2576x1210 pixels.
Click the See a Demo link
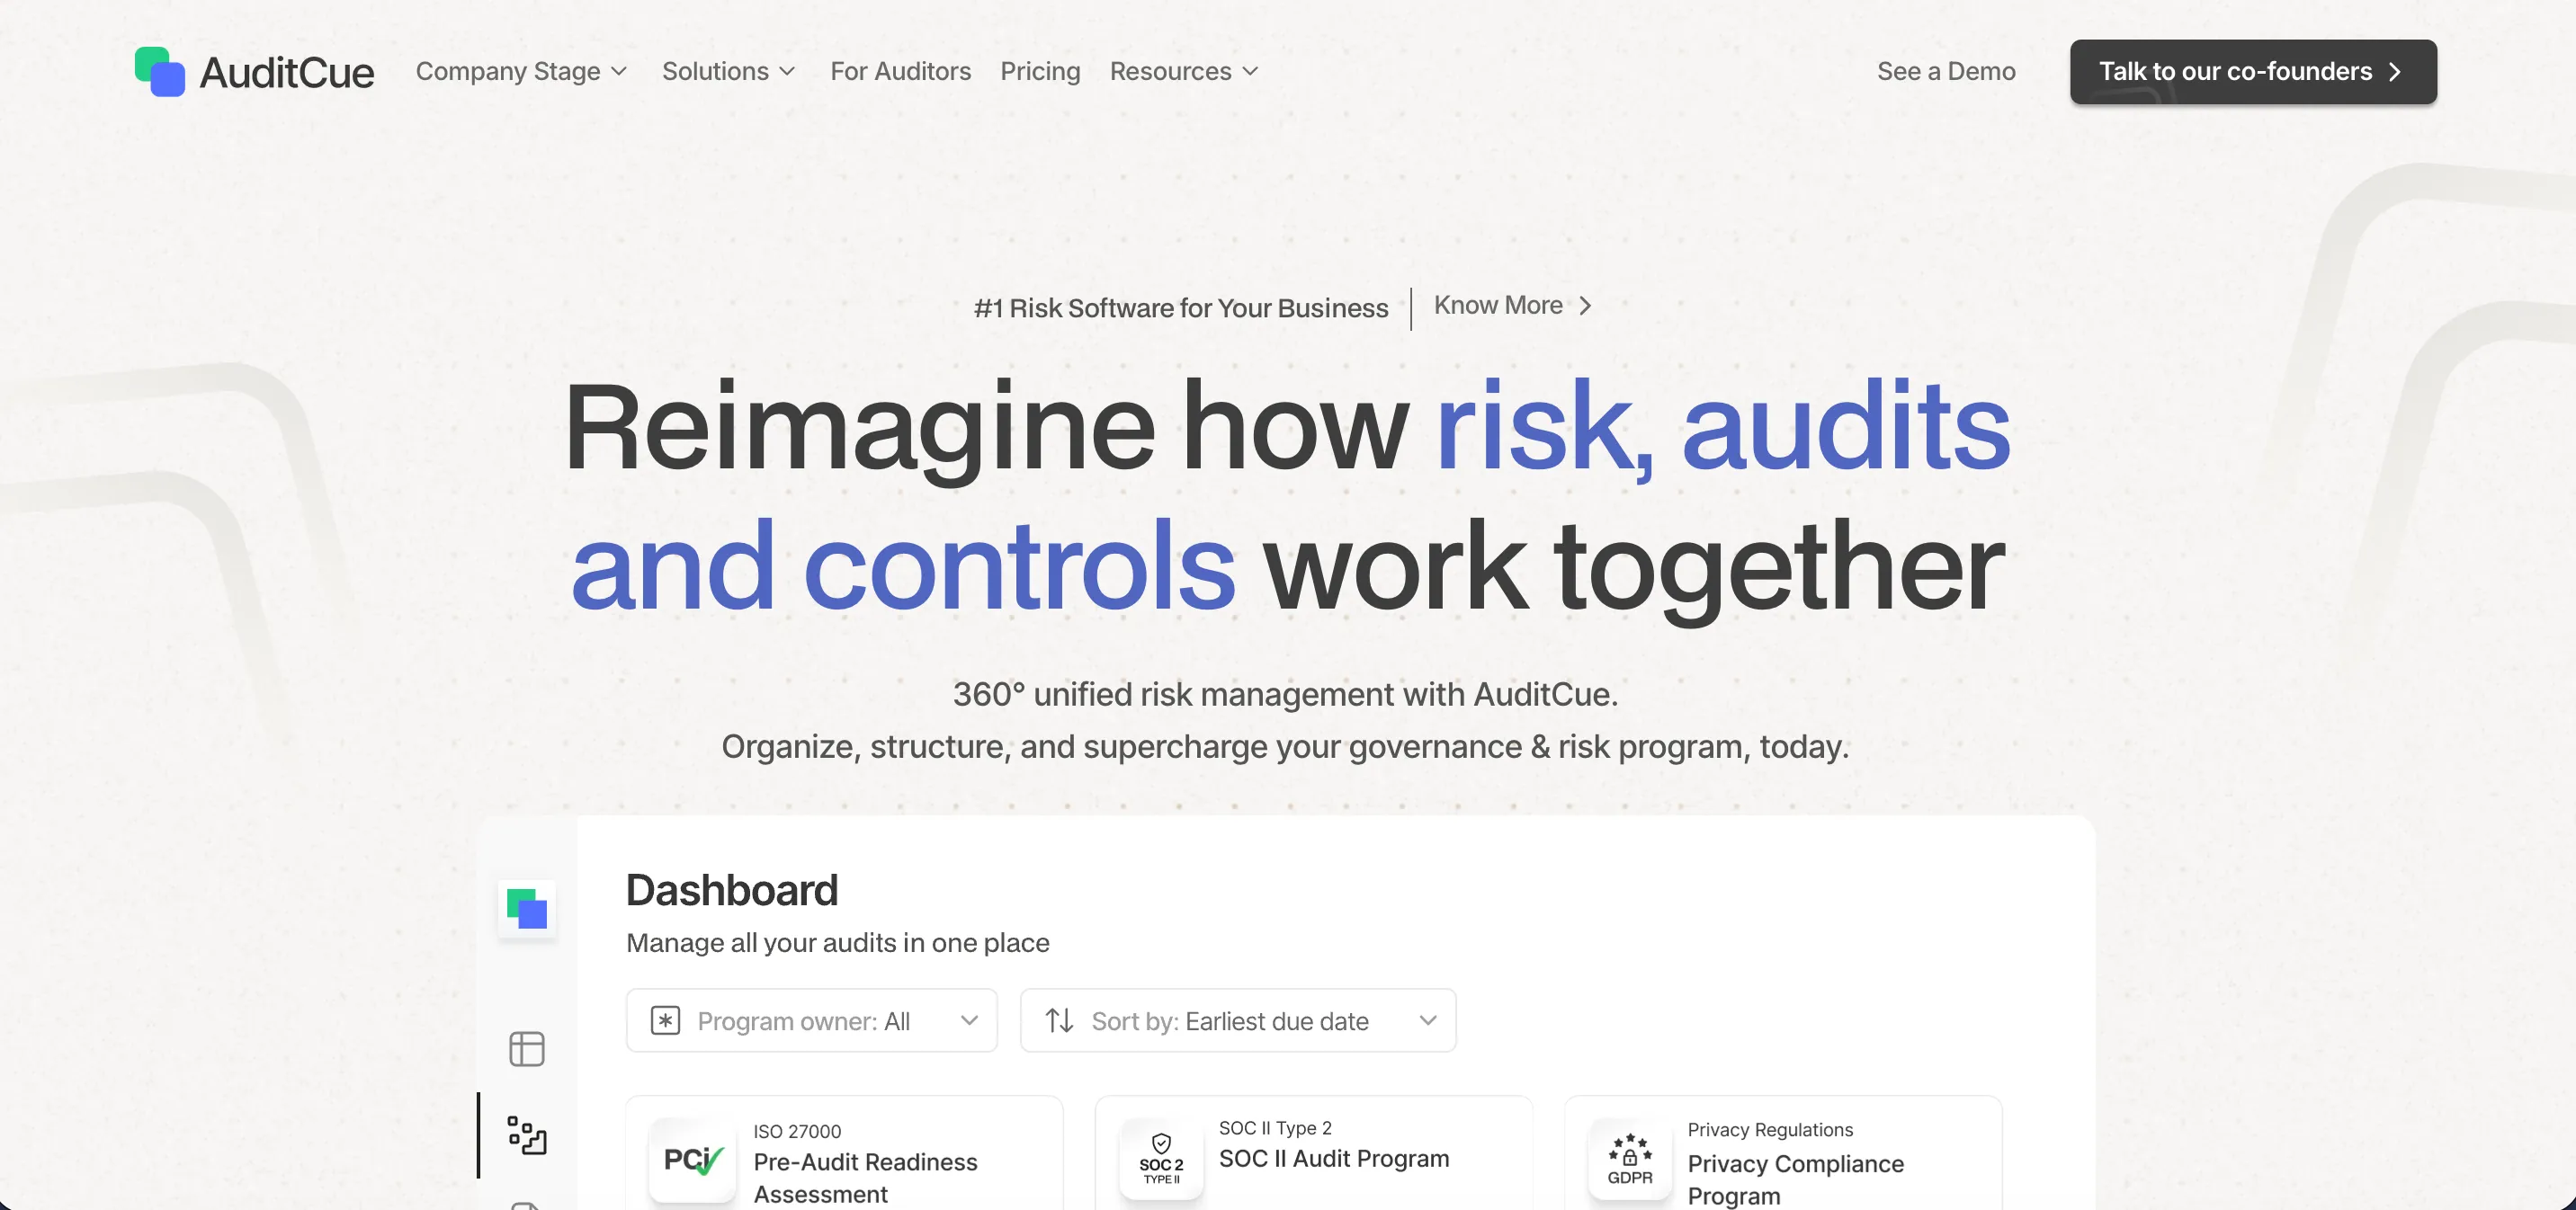(x=1945, y=72)
